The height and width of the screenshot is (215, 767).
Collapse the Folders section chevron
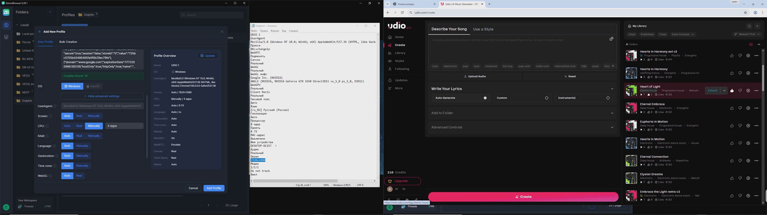click(759, 44)
